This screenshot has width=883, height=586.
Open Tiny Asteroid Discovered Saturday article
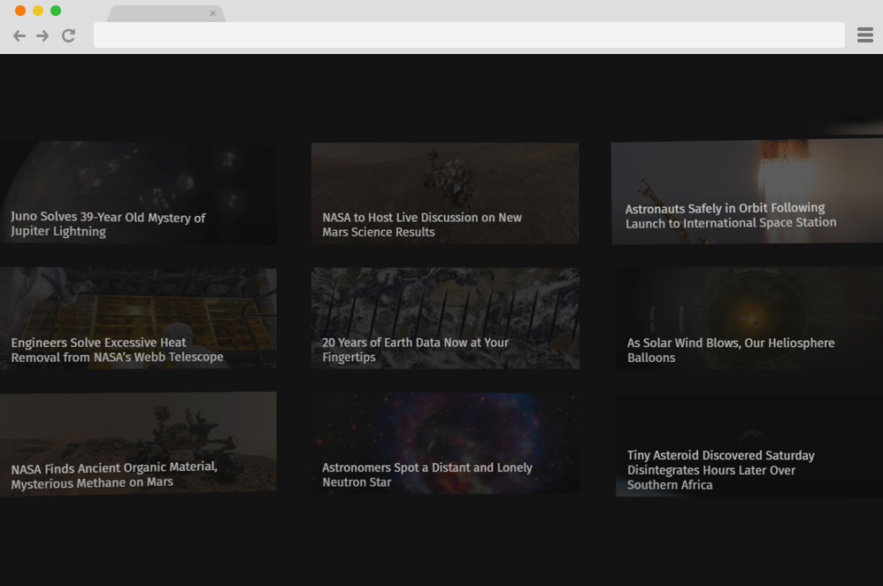pos(749,445)
